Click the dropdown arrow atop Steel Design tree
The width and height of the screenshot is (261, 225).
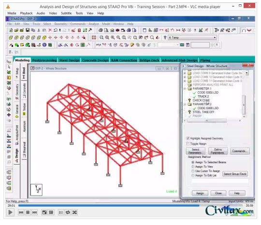tap(247, 73)
